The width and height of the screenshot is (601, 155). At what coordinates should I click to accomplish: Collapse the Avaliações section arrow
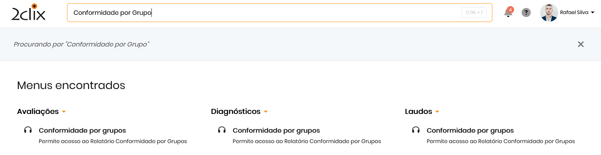[x=64, y=112]
